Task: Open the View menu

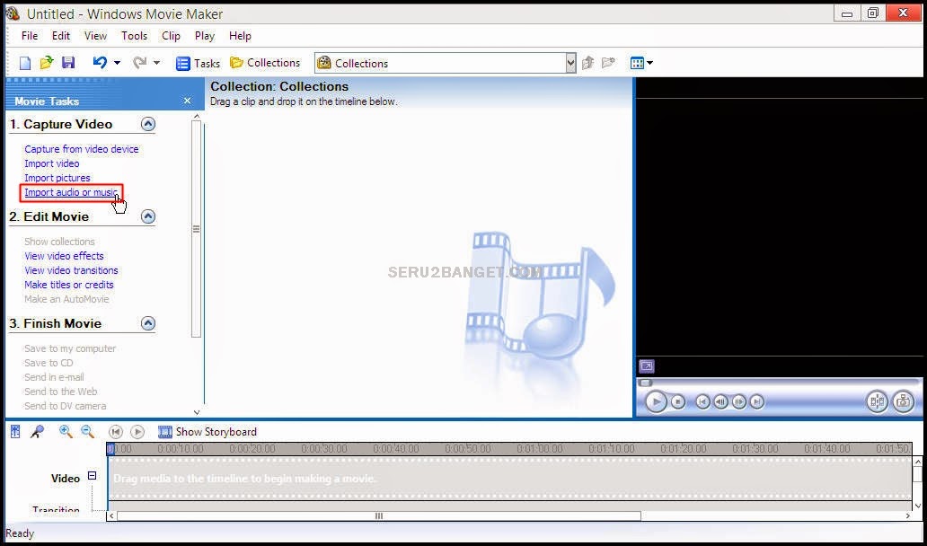Action: (x=95, y=36)
